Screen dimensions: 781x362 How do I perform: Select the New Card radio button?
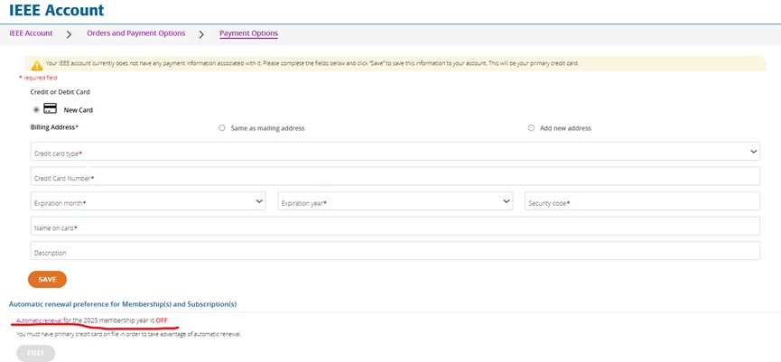[36, 110]
